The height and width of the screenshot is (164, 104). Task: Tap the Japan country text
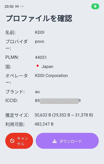tap(47, 67)
